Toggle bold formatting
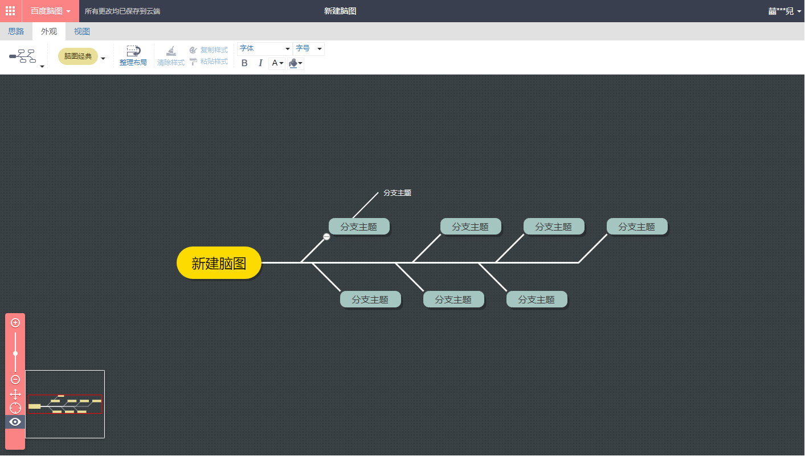The image size is (805, 456). 244,63
